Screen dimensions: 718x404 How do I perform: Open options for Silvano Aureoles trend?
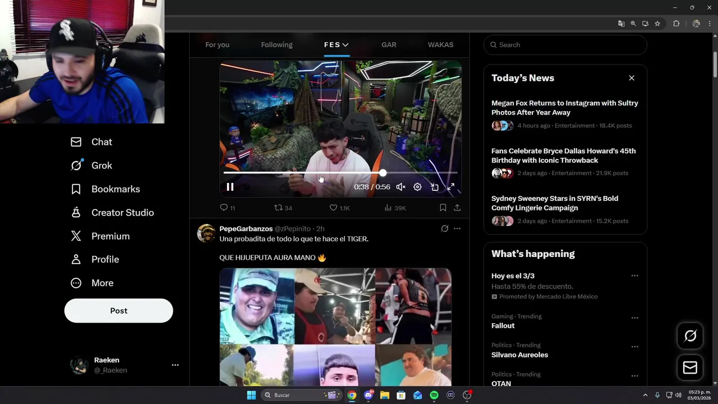pos(634,347)
